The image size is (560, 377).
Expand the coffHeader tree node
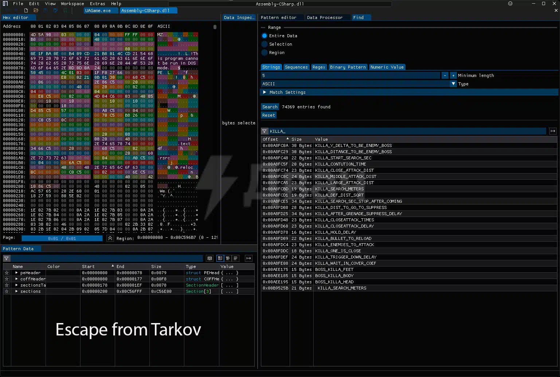tap(16, 279)
